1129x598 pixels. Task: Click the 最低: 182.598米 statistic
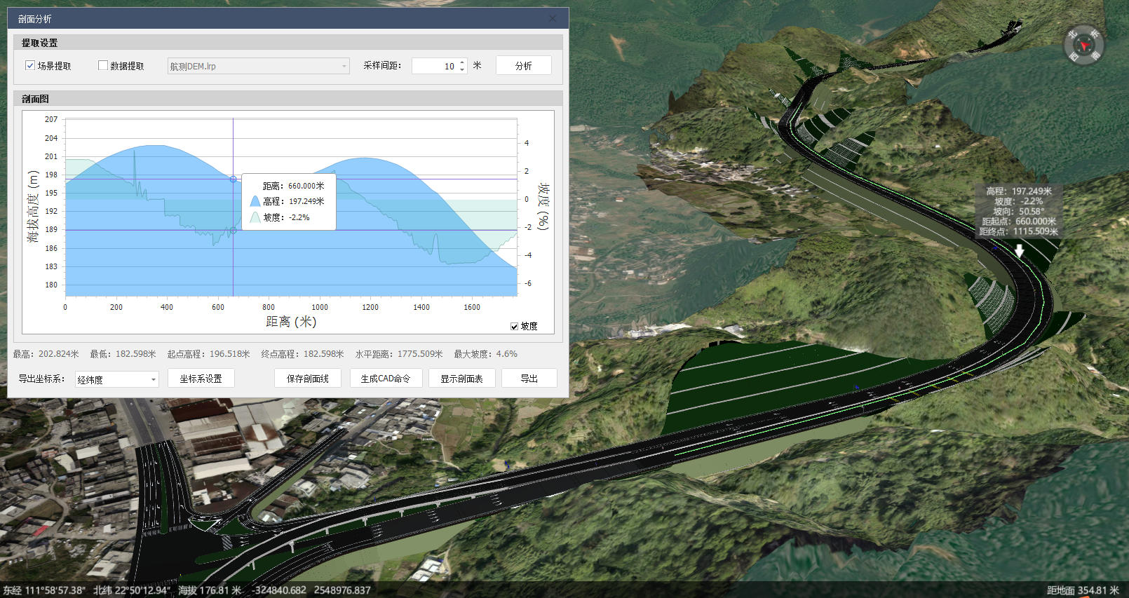click(123, 354)
